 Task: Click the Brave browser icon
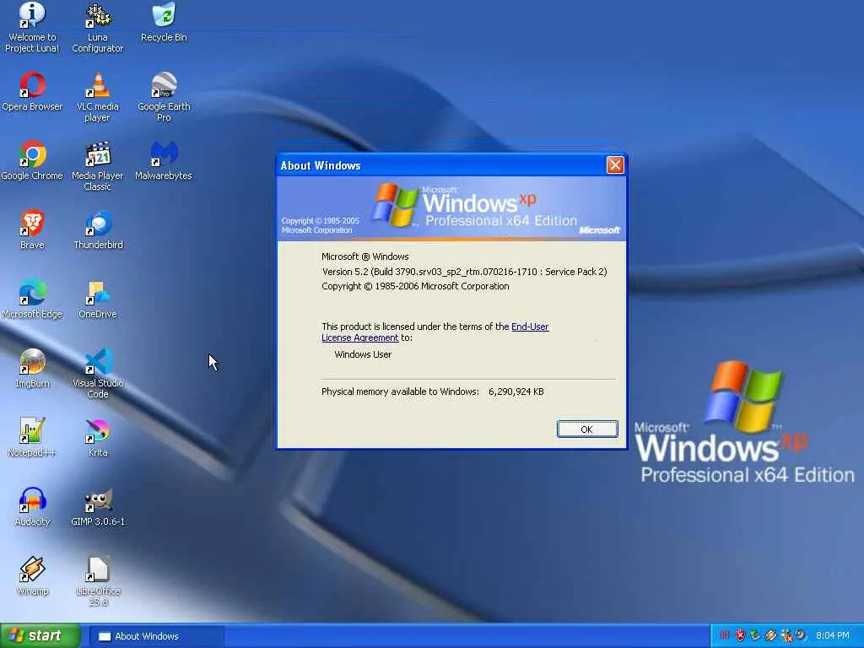click(32, 230)
